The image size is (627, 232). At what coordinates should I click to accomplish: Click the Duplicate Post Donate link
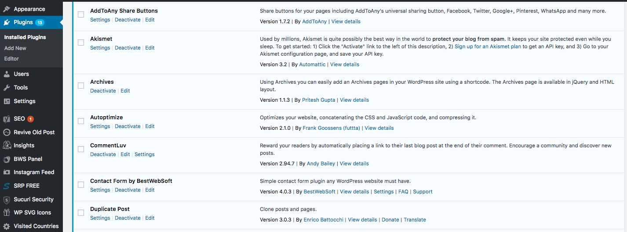[x=390, y=220]
